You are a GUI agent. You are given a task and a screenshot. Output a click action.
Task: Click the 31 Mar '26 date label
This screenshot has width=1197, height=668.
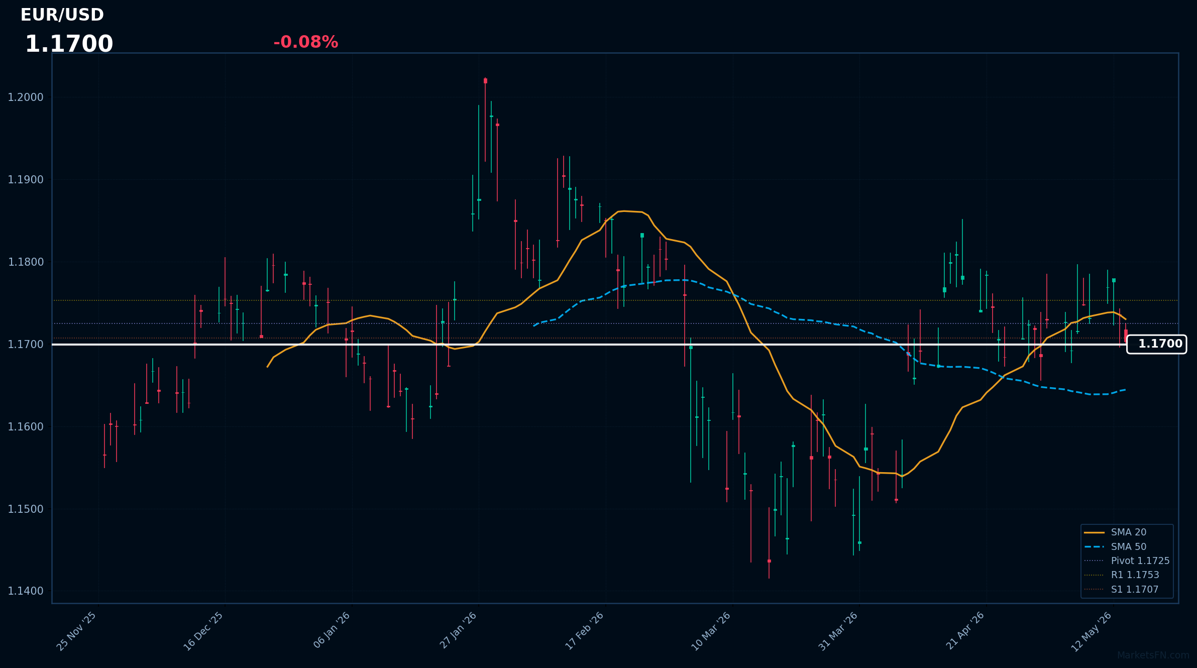tap(838, 631)
